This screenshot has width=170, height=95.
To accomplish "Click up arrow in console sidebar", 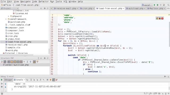I will pos(5,84).
